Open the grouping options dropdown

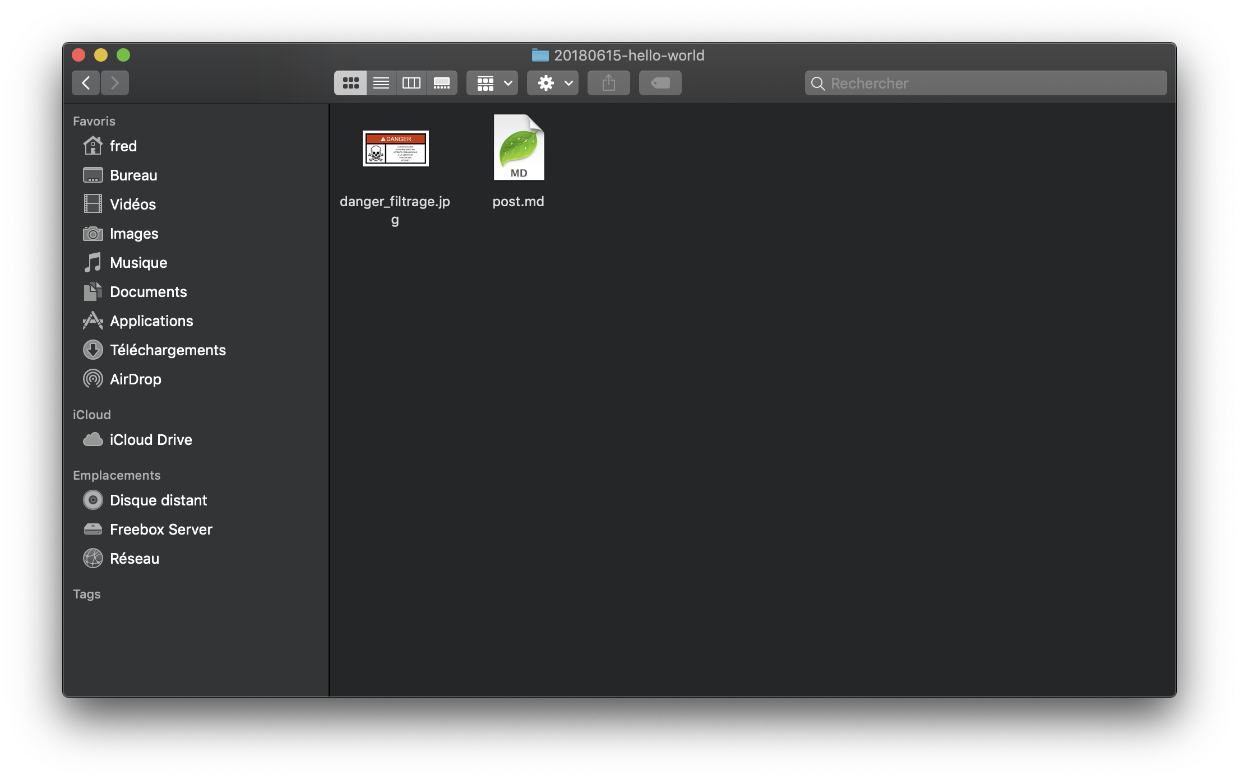(492, 82)
